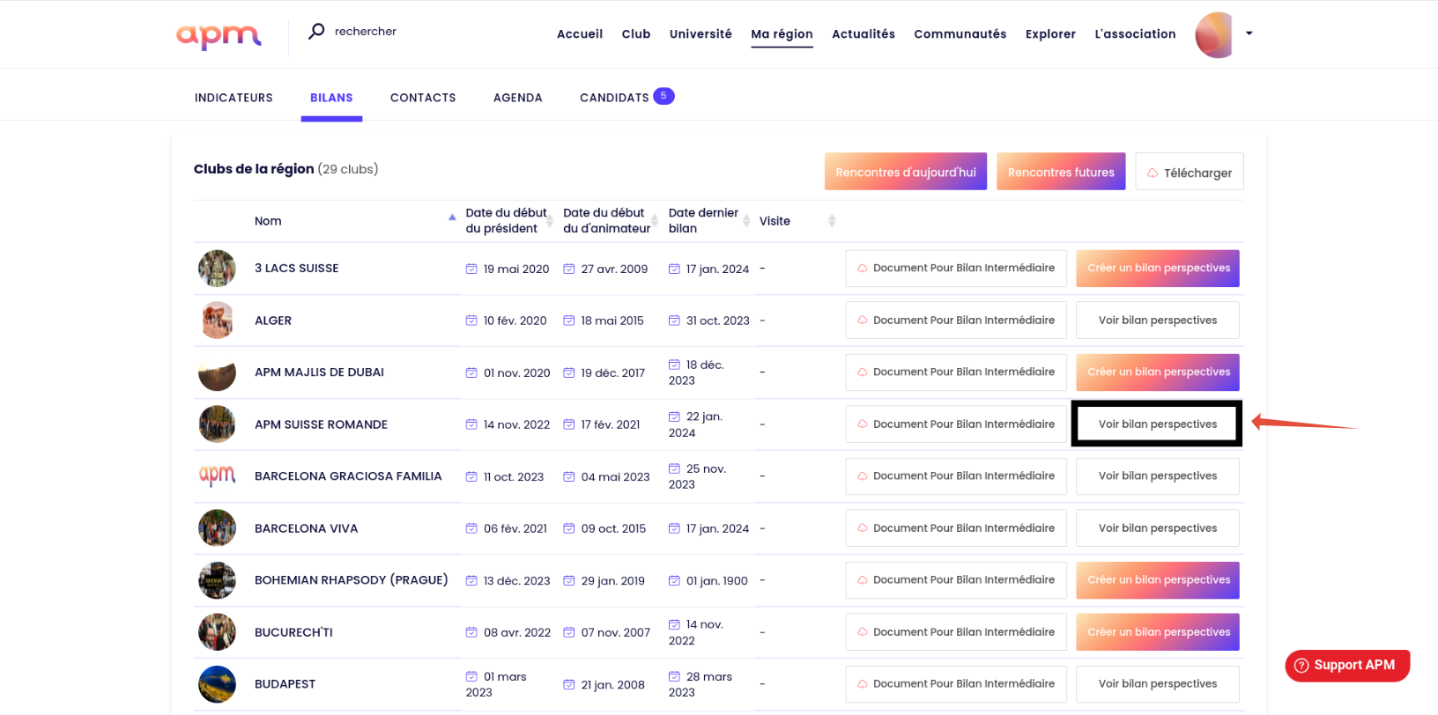Click APM MAJLIS DE DUBAI thumbnail
The height and width of the screenshot is (715, 1438).
[x=217, y=372]
